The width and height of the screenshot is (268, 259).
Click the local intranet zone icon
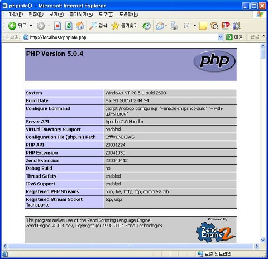click(200, 253)
